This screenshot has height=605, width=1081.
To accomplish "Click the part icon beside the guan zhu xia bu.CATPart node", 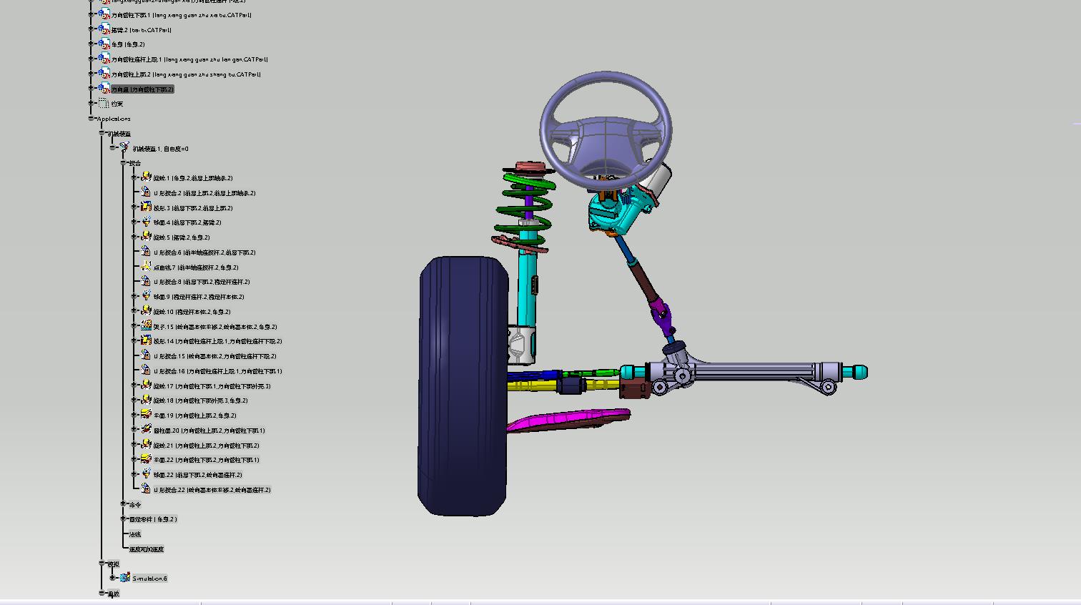I will [104, 15].
